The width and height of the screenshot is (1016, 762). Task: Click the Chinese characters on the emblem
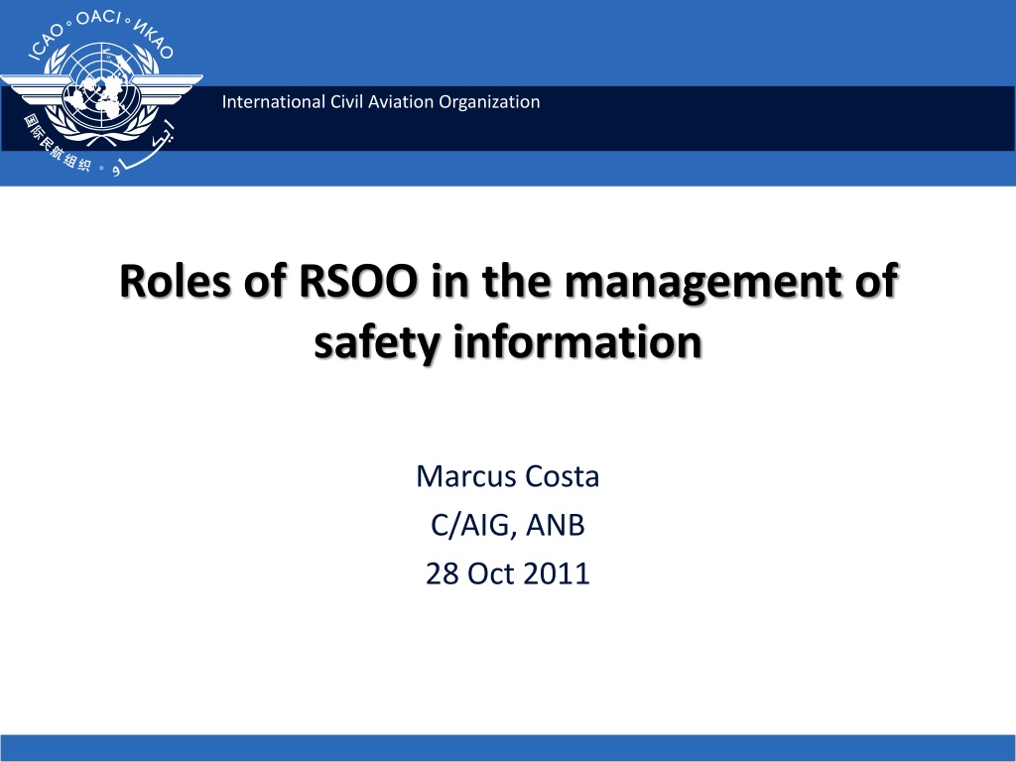click(x=57, y=143)
